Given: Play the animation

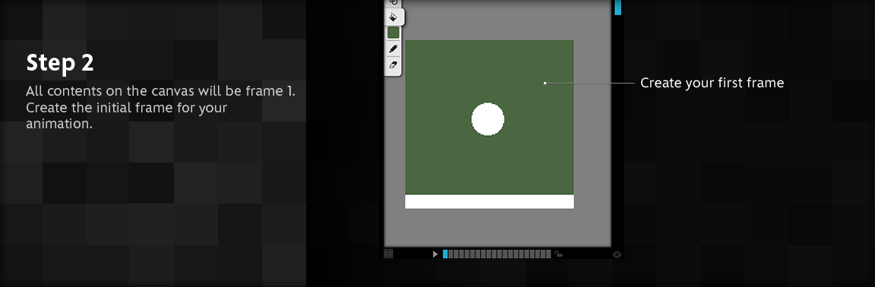Looking at the screenshot, I should click(435, 254).
